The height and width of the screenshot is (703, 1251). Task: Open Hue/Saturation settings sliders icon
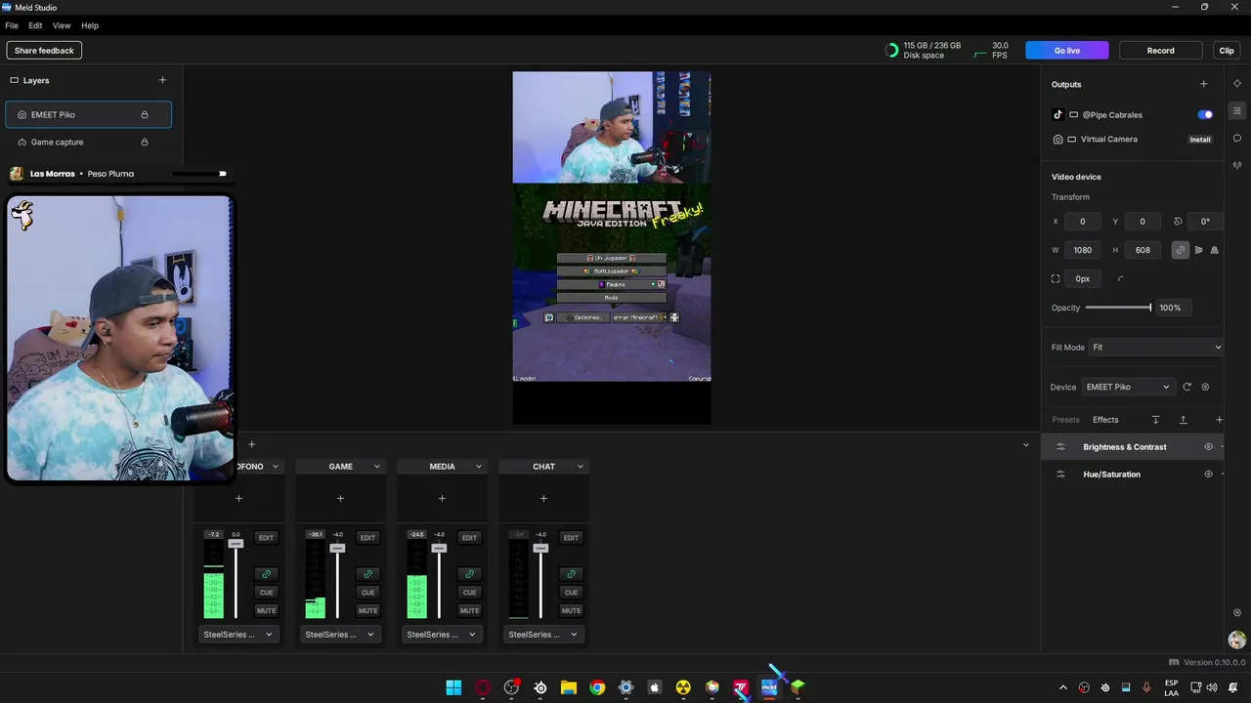[1060, 475]
